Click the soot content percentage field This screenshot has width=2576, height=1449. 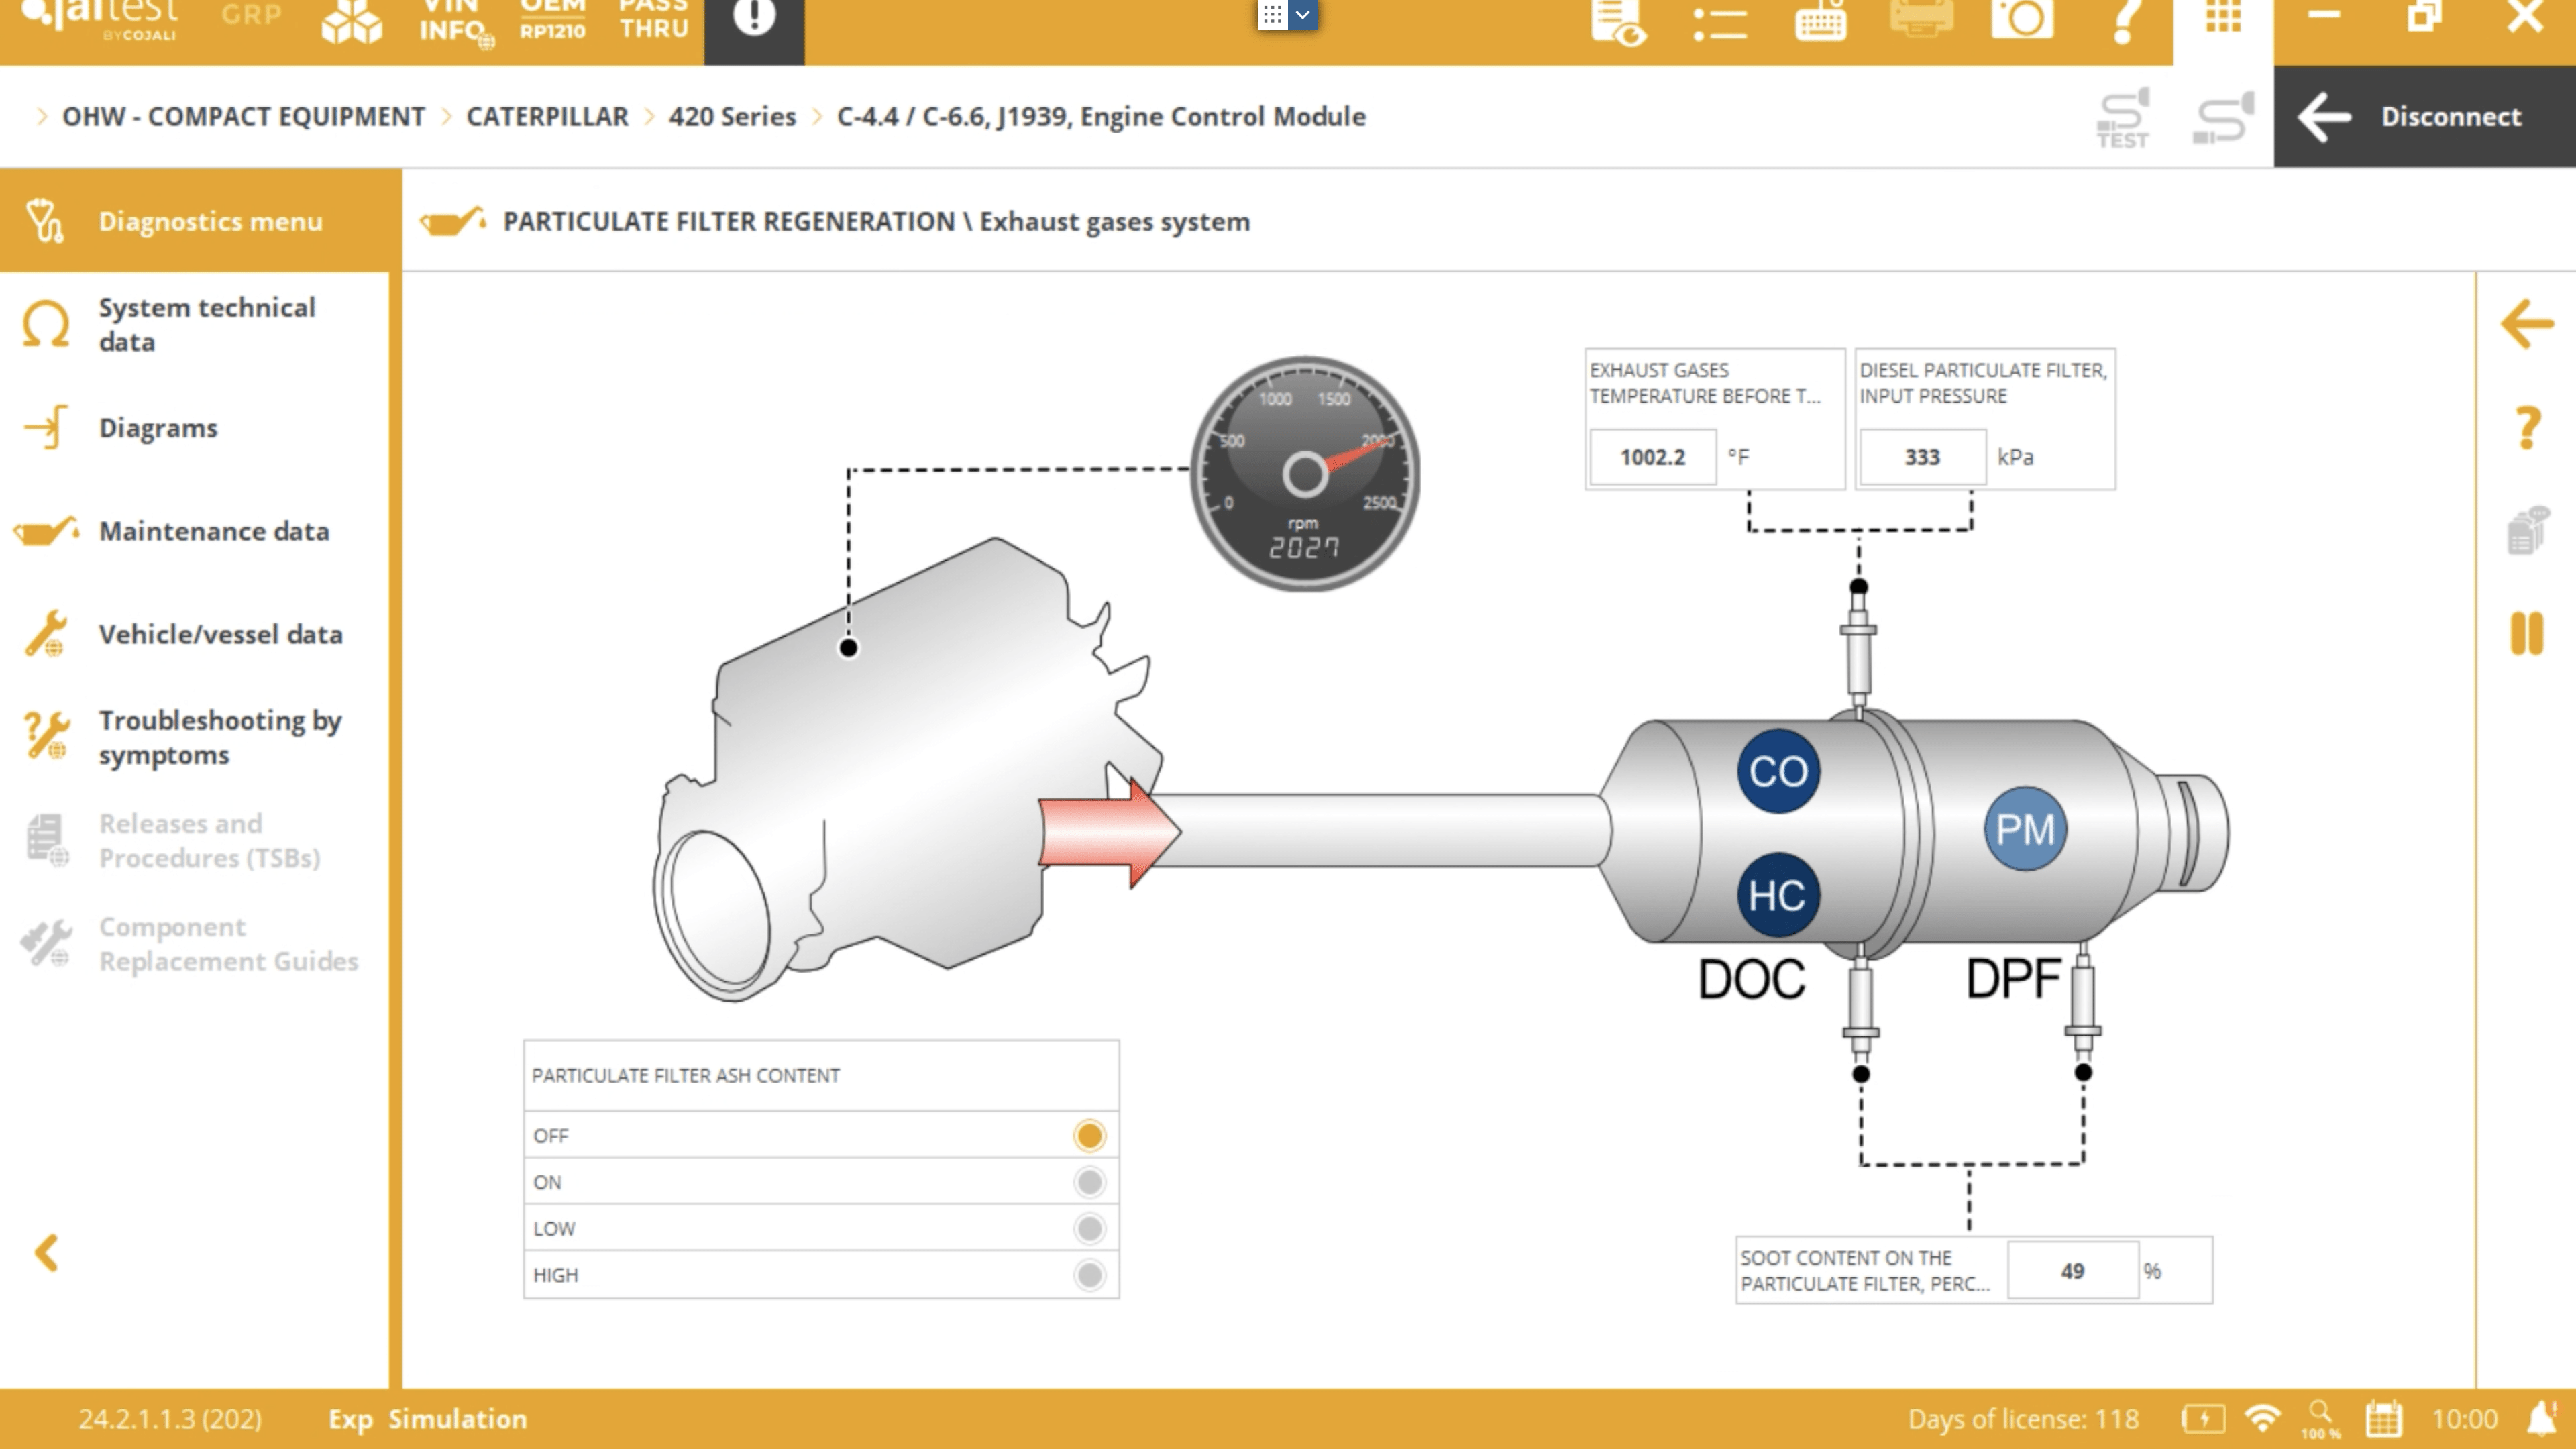pos(2072,1271)
